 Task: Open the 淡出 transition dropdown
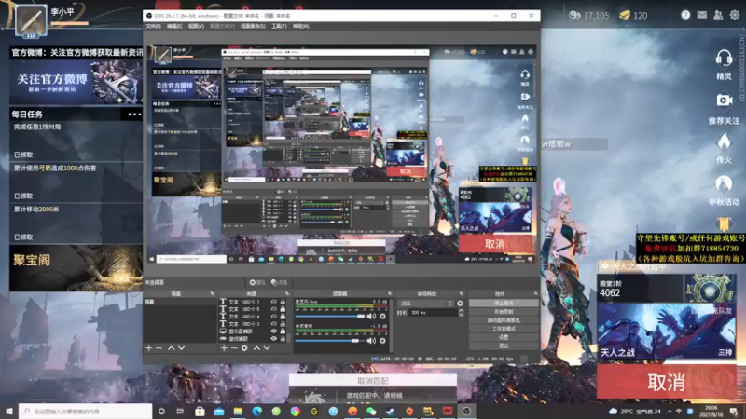pos(426,304)
